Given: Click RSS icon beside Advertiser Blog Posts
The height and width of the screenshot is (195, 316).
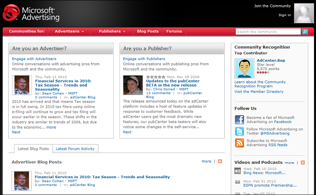Looking at the screenshot, I should click(x=220, y=161).
